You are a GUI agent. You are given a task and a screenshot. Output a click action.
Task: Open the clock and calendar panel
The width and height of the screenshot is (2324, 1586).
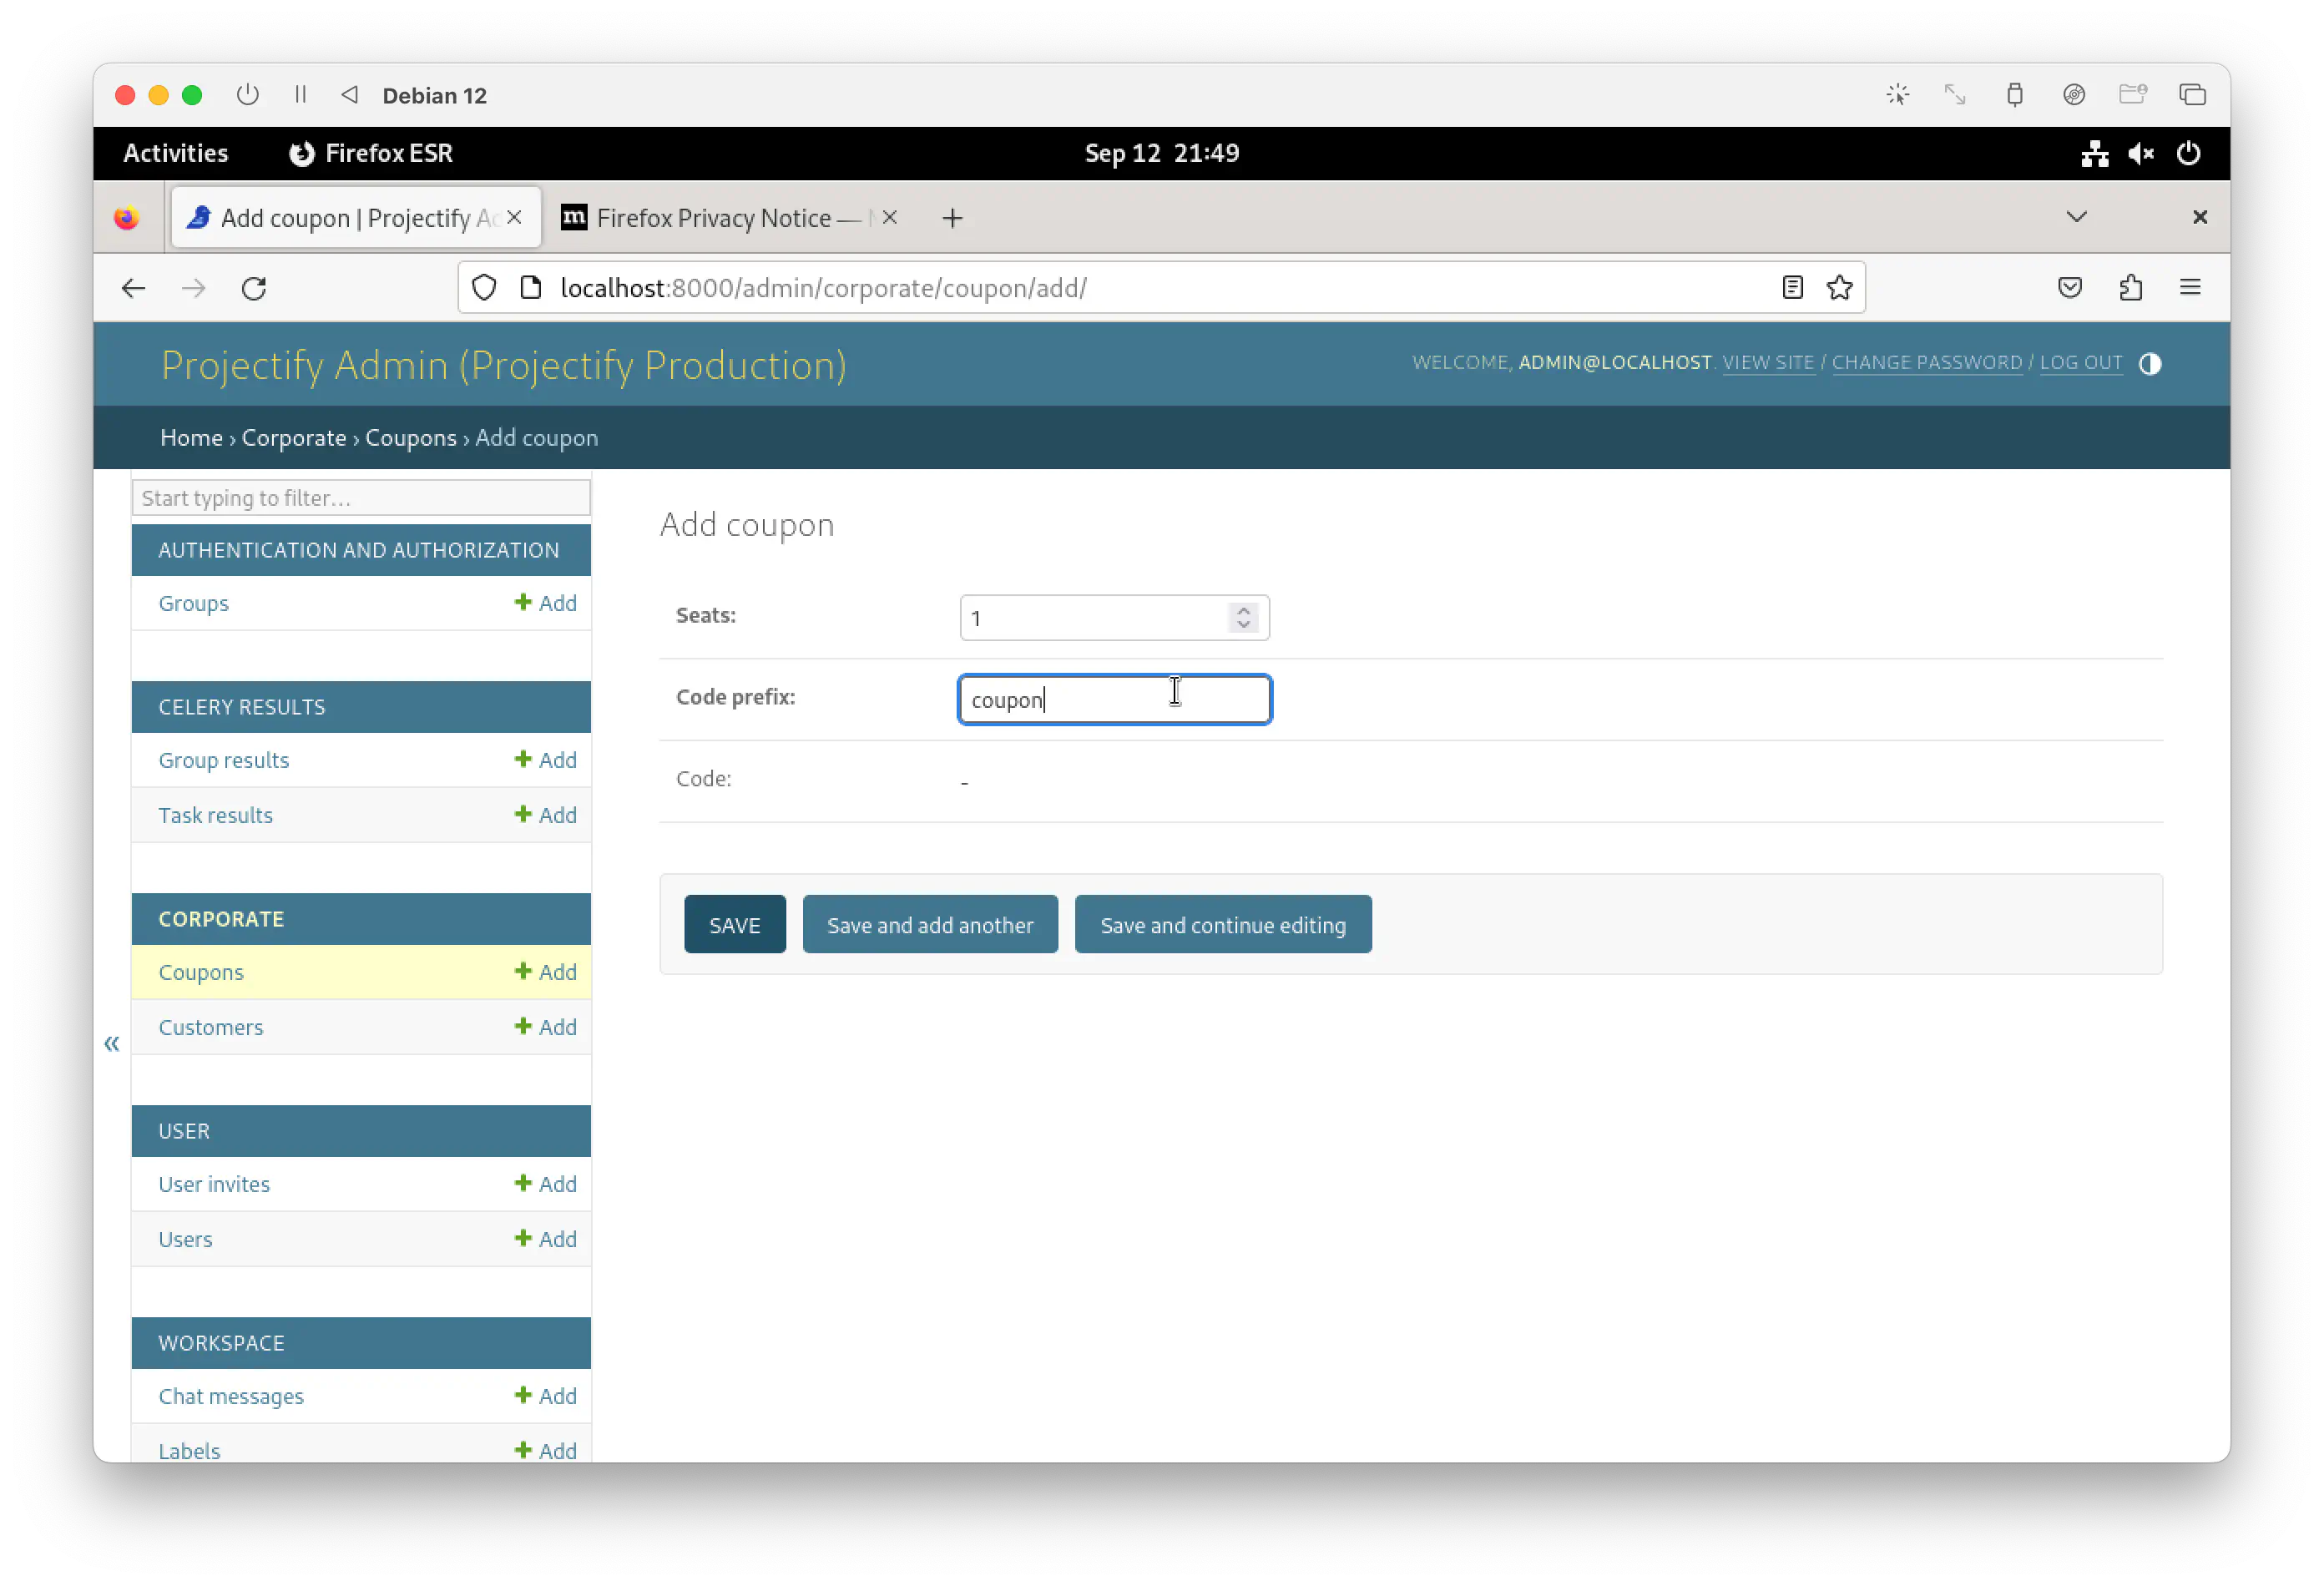pyautogui.click(x=1162, y=153)
